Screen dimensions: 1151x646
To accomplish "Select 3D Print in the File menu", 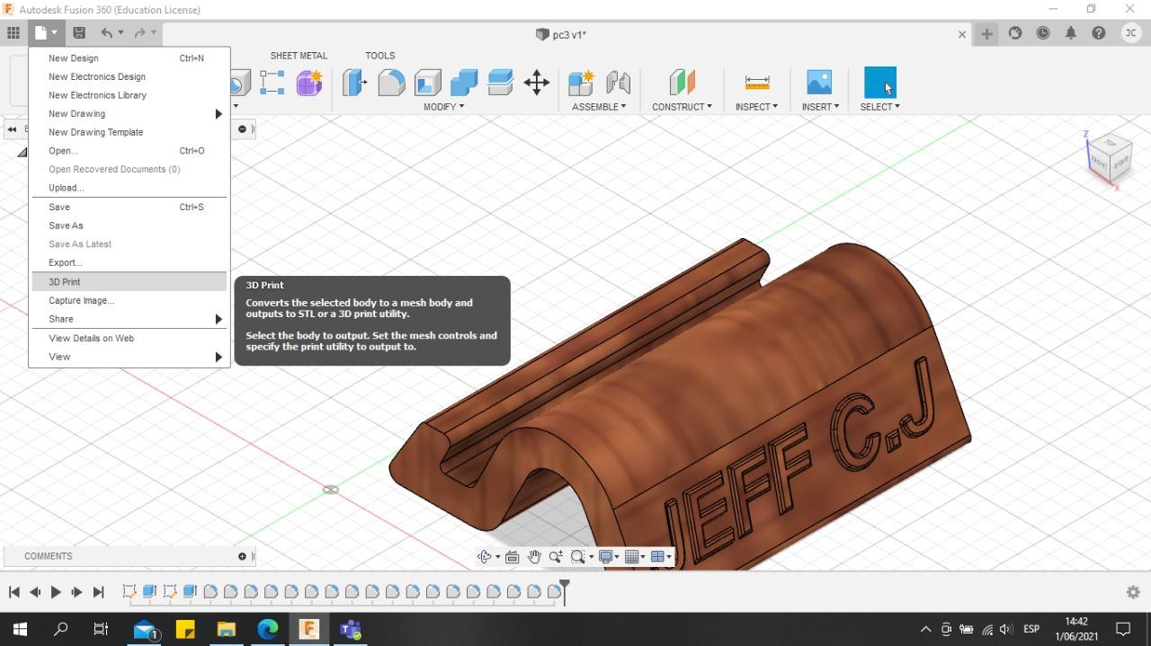I will coord(129,281).
